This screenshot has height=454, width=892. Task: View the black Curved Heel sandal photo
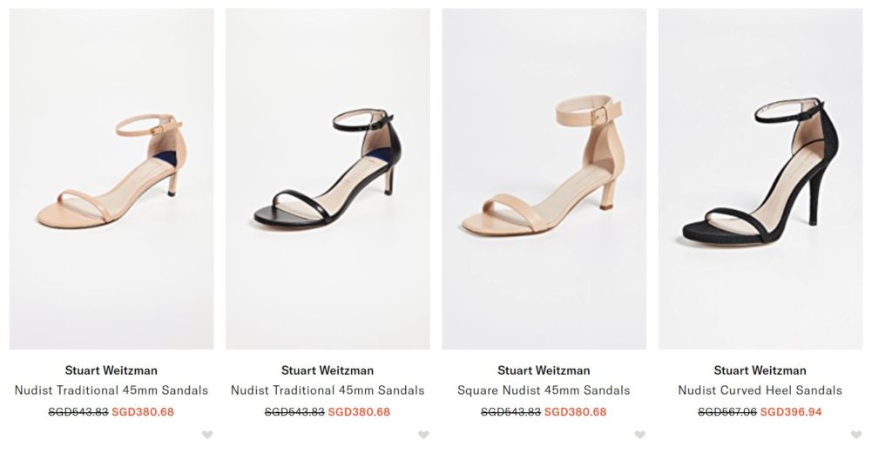760,179
